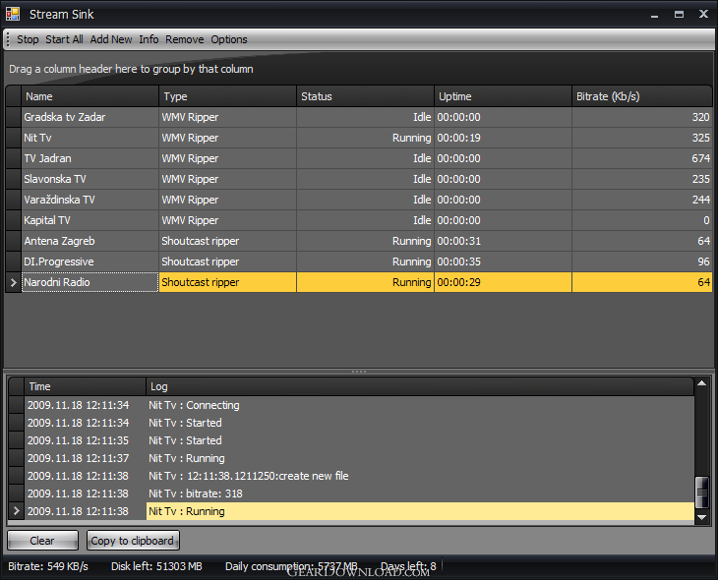Click bitrate value 674 of TV Jadran
The height and width of the screenshot is (580, 718).
pyautogui.click(x=642, y=158)
